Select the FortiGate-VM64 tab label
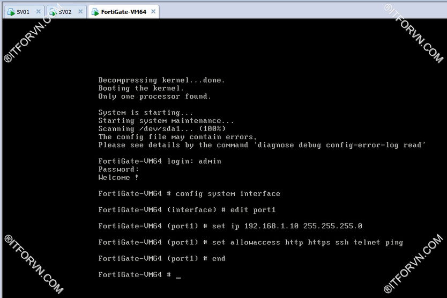 (123, 11)
